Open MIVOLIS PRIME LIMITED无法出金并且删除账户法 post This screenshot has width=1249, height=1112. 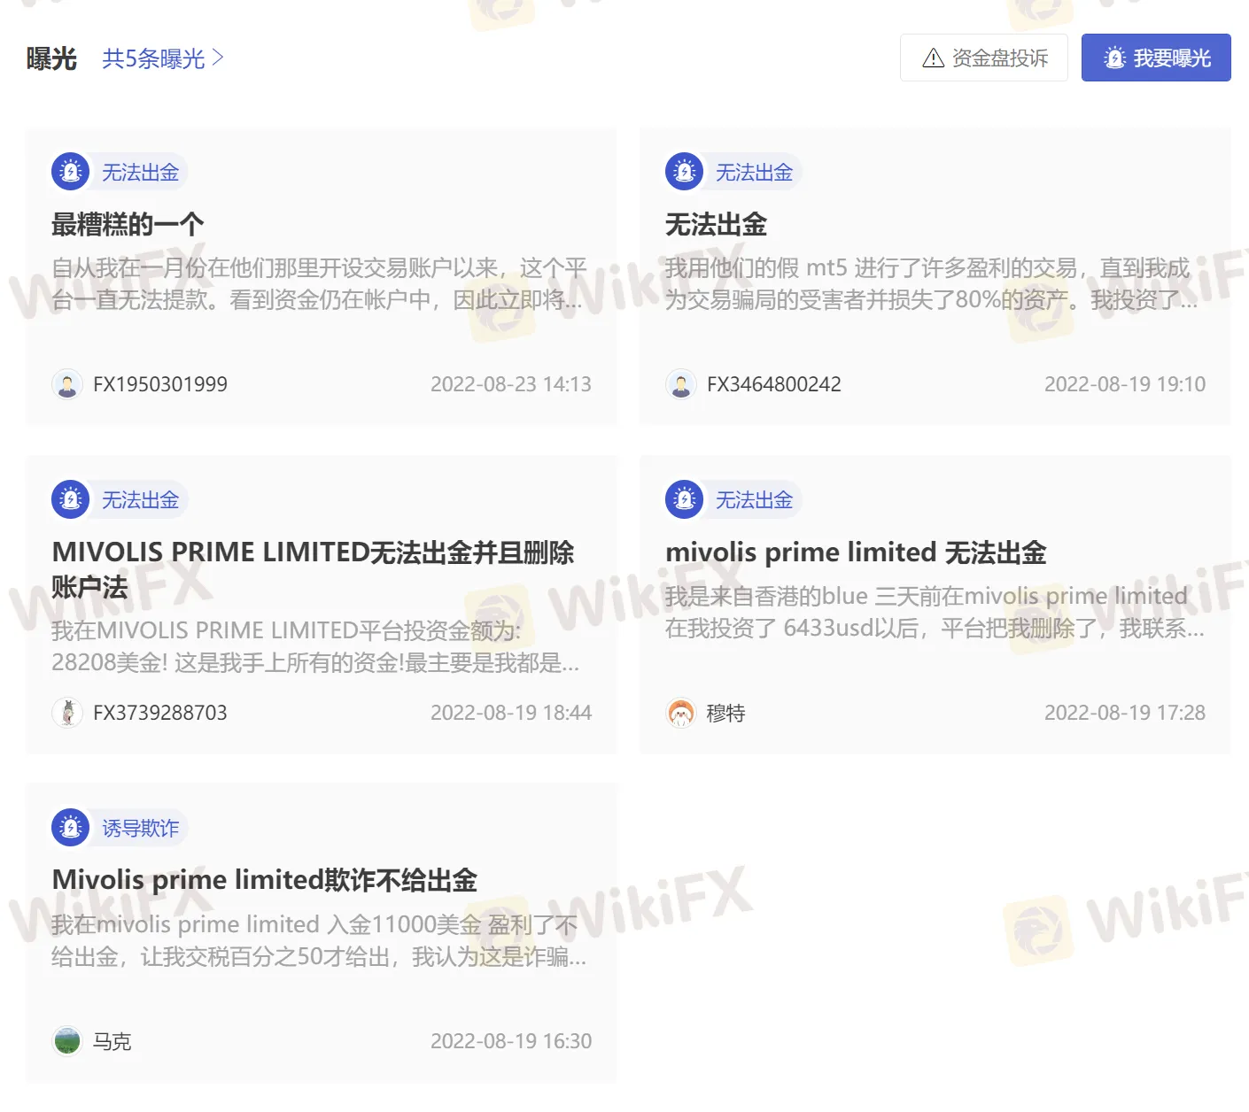point(313,569)
